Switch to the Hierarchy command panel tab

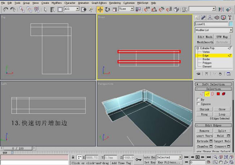click(x=210, y=18)
